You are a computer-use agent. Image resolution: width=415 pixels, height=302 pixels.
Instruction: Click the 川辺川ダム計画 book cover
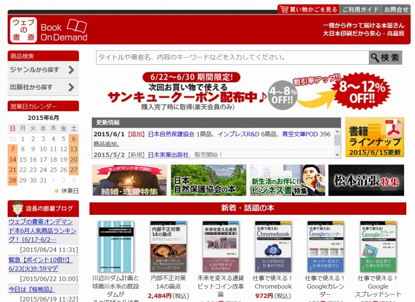pos(116,246)
